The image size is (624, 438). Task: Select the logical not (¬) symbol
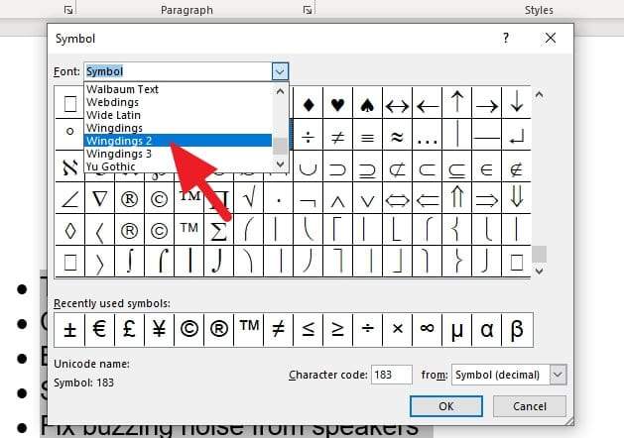[309, 198]
